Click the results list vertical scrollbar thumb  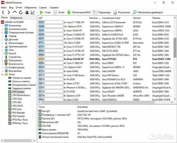(175, 48)
